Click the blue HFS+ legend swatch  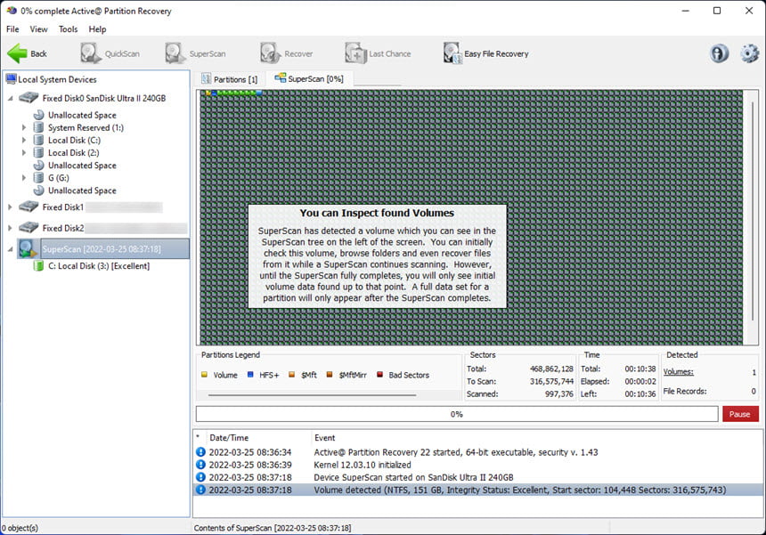tap(250, 375)
